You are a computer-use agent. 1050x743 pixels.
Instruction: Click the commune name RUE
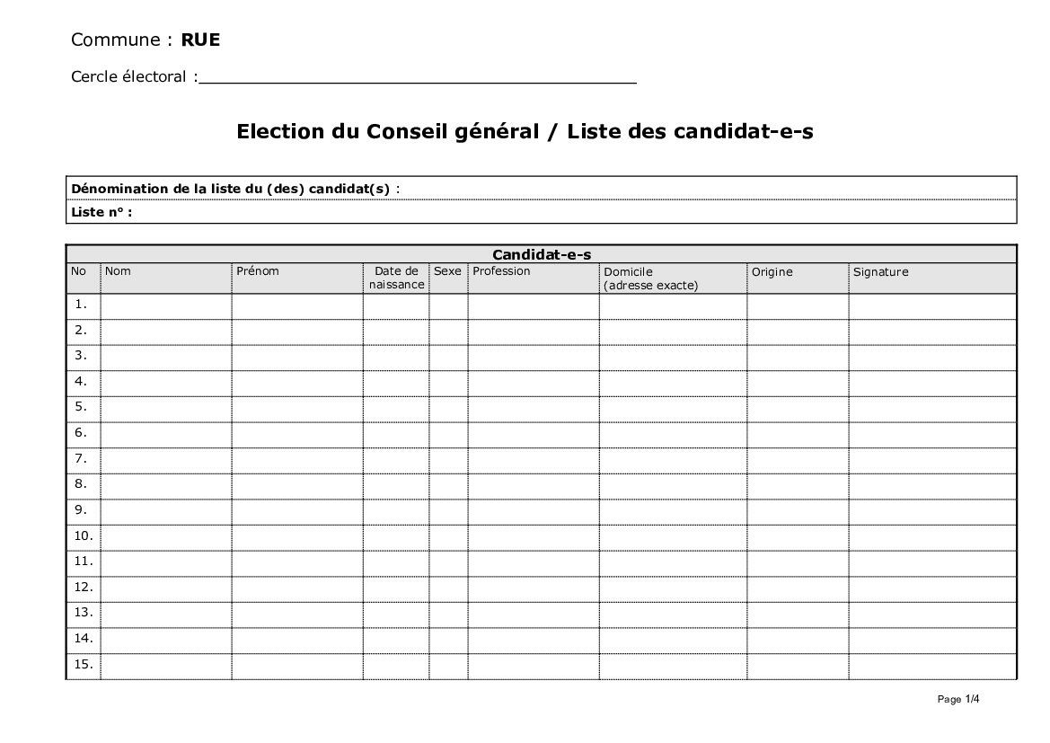click(200, 40)
